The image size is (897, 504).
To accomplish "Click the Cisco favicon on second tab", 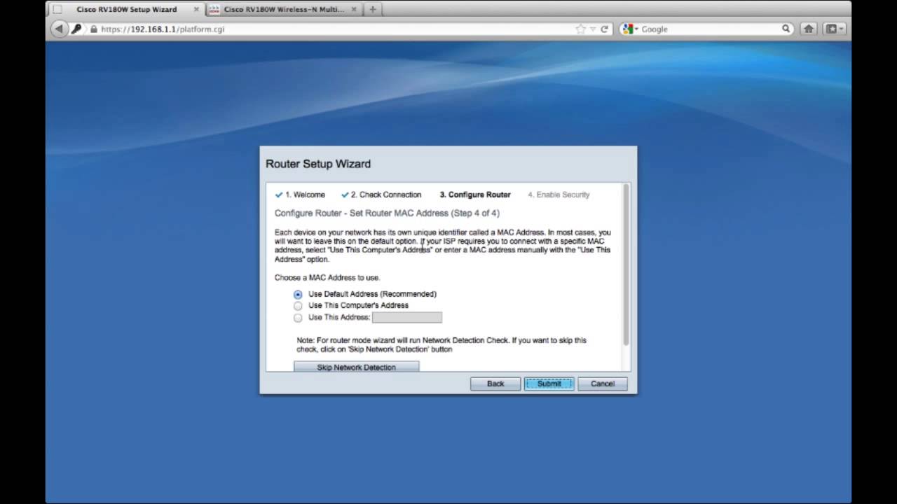I will tap(214, 10).
